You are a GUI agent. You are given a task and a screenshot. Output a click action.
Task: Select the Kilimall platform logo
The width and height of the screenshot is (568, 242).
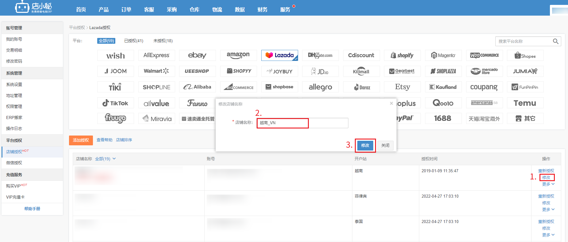361,71
